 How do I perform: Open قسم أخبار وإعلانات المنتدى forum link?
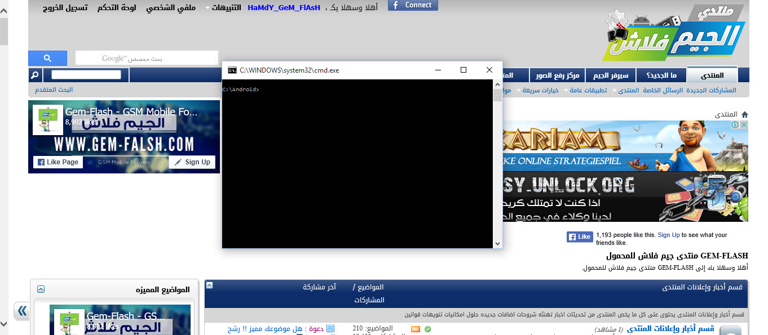(671, 329)
